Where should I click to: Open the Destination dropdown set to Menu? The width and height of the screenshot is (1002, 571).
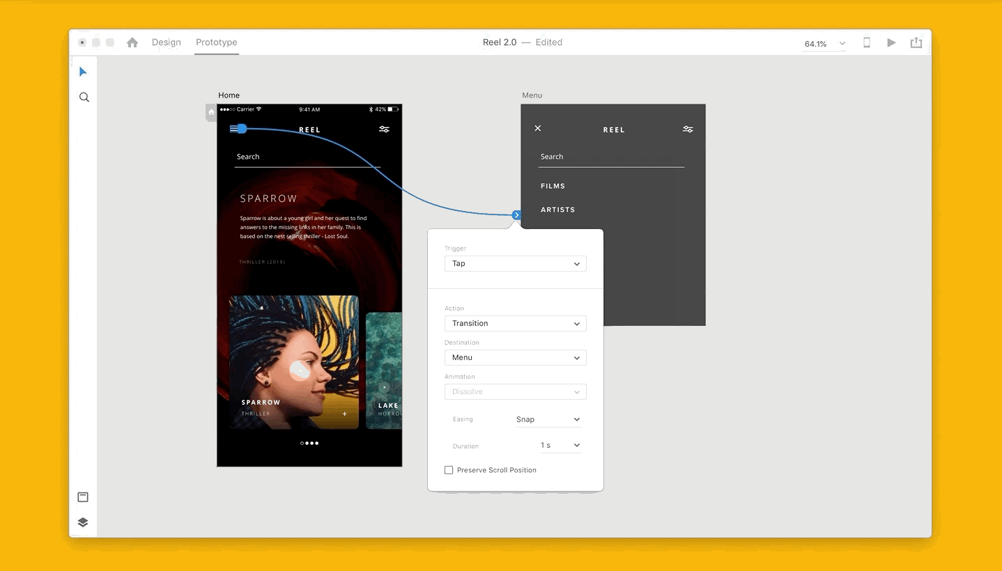pyautogui.click(x=516, y=358)
